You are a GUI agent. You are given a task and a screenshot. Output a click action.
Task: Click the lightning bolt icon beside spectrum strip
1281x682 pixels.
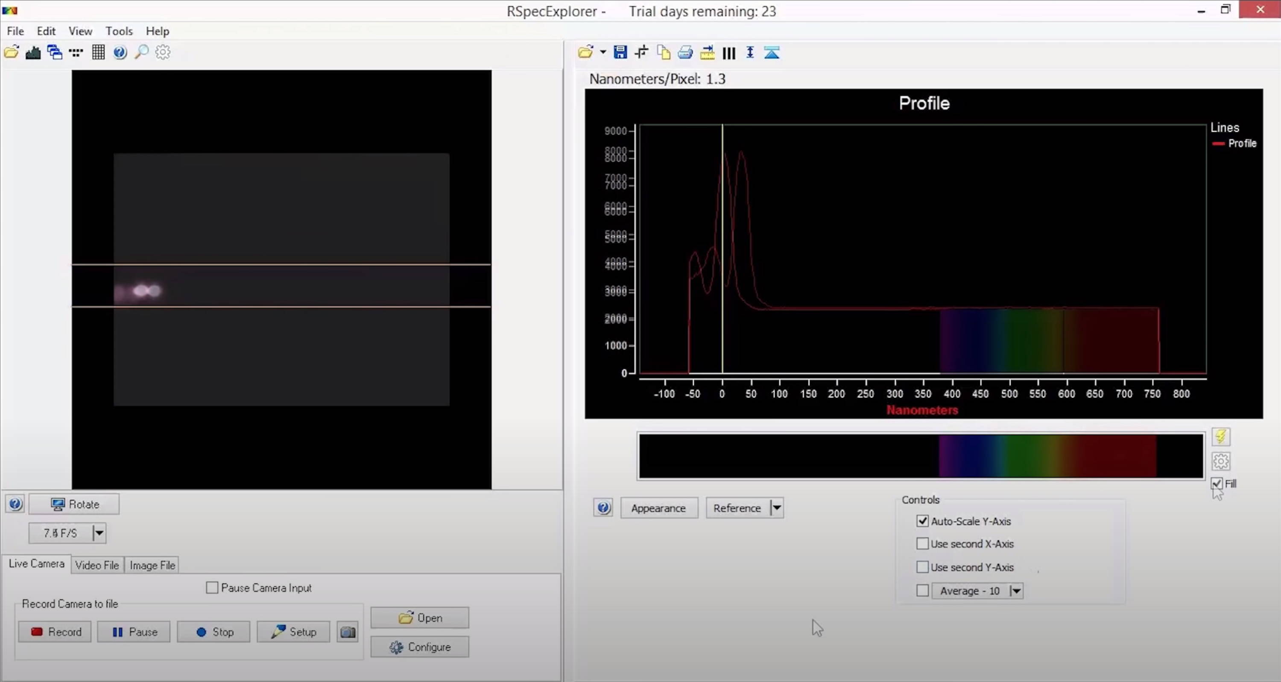coord(1221,437)
